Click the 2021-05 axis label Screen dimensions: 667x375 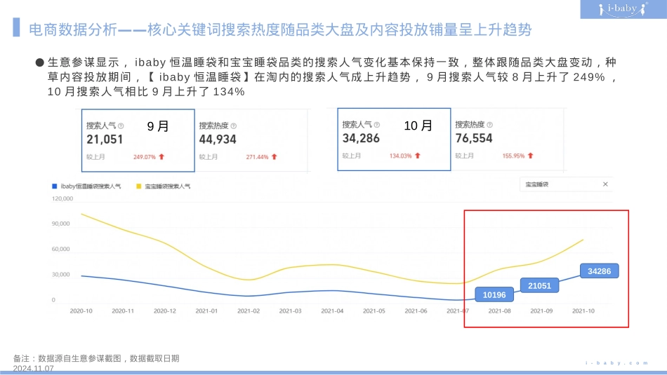pyautogui.click(x=374, y=311)
